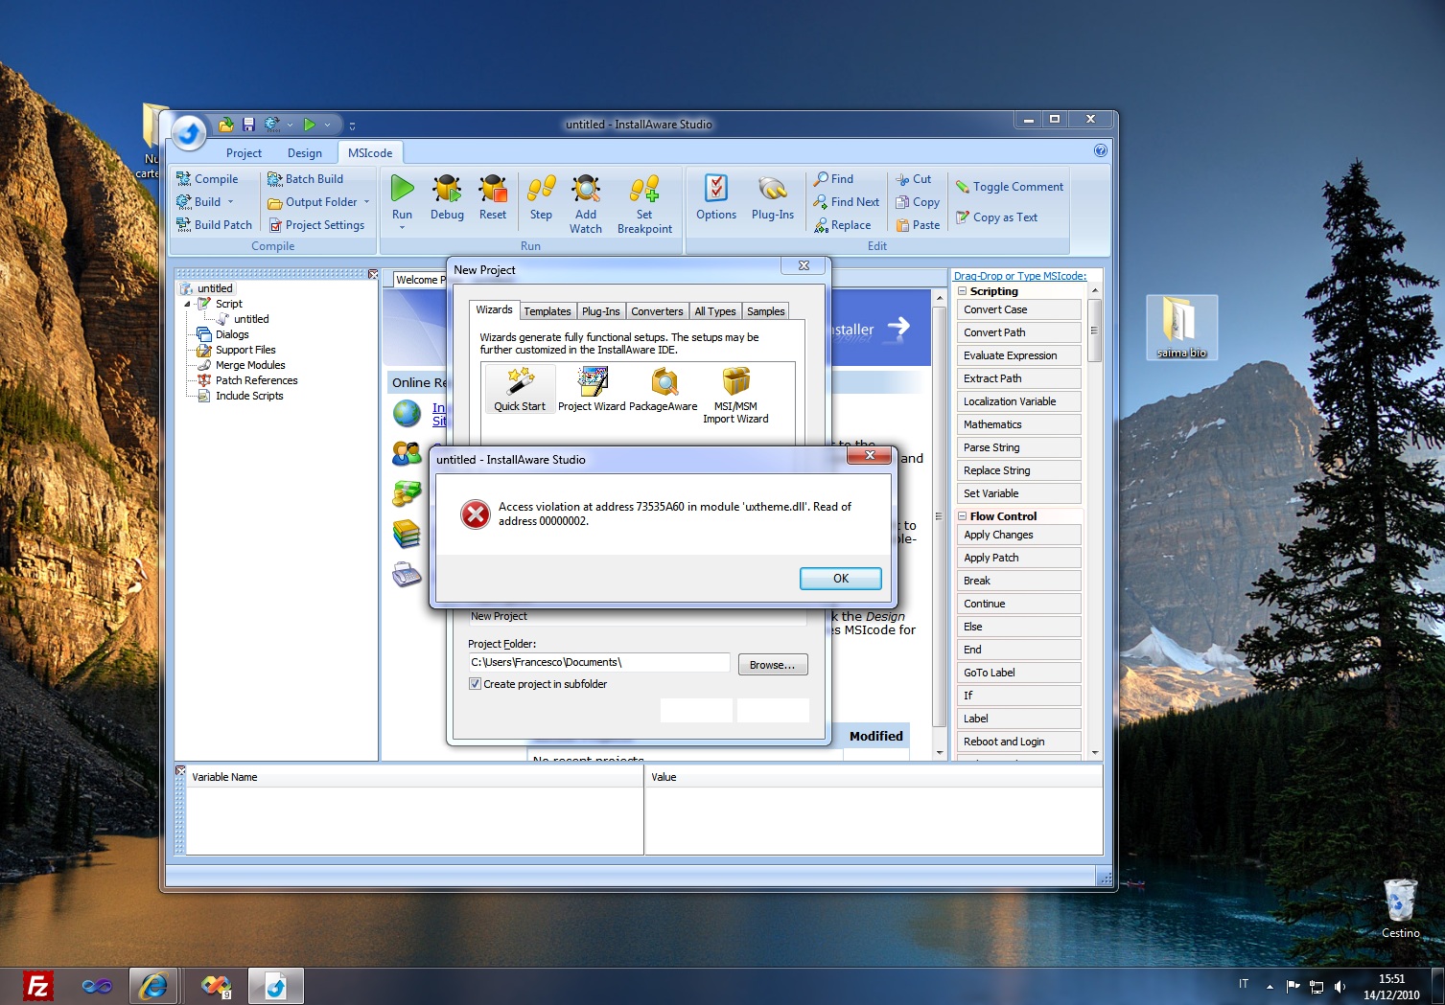
Task: Click the Reboot and Login command button
Action: point(1019,742)
